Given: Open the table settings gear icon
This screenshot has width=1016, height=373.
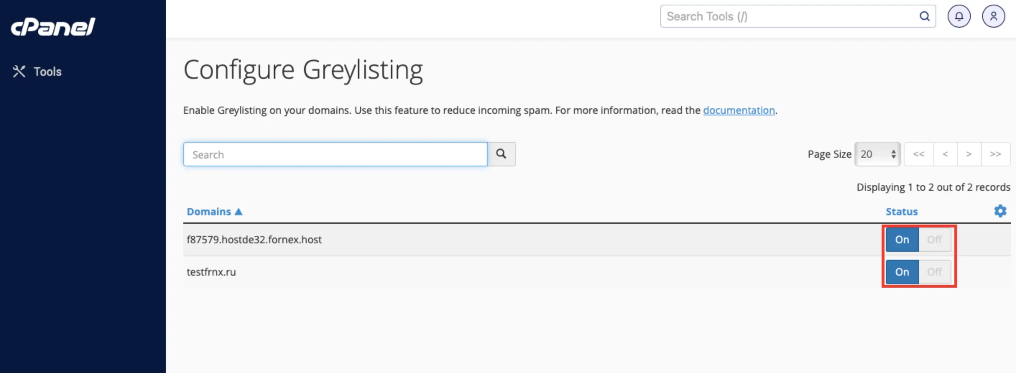Looking at the screenshot, I should click(1000, 211).
